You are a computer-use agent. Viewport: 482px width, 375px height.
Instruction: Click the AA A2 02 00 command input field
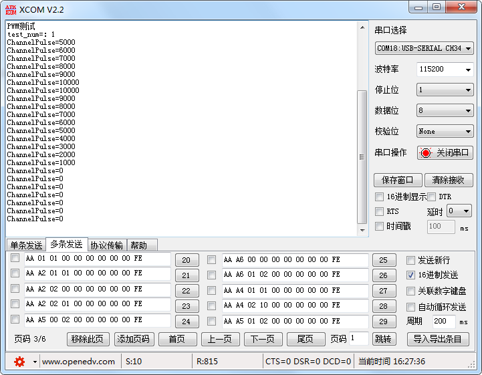point(98,289)
